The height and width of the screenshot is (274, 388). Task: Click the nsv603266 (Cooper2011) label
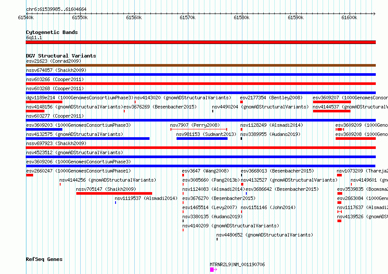55,79
